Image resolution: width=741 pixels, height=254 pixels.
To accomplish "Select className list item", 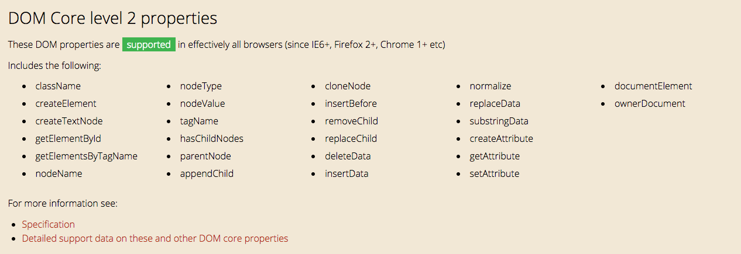I will click(58, 86).
